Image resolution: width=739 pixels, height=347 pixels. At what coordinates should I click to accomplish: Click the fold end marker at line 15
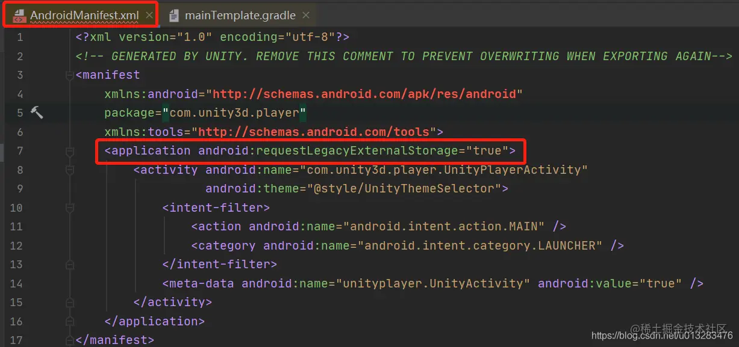pos(70,302)
